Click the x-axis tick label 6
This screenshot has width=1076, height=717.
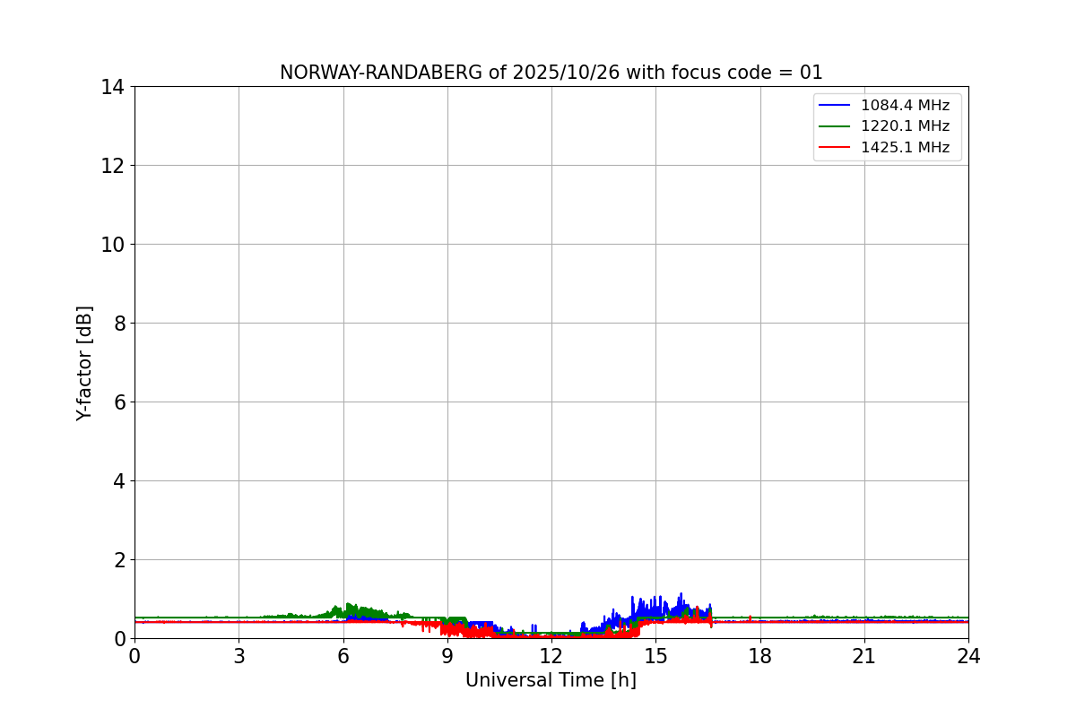point(343,656)
